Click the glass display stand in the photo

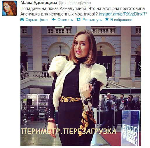coord(130,128)
